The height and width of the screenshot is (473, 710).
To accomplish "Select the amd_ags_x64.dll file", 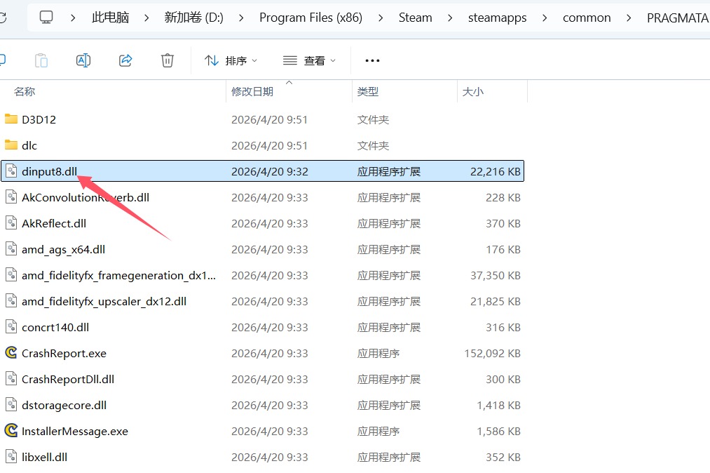I will coord(63,249).
